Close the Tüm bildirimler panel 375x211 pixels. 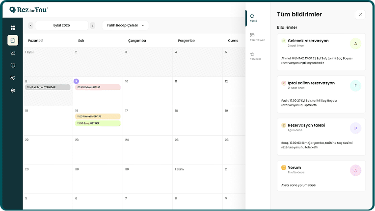[360, 15]
